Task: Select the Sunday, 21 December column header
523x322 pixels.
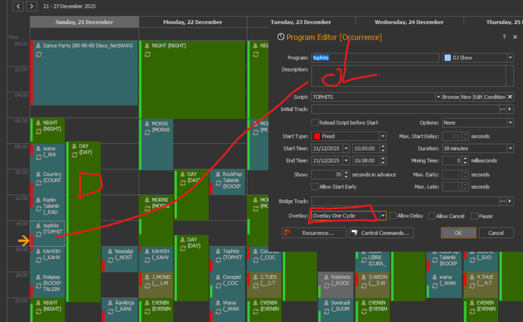Action: 84,22
